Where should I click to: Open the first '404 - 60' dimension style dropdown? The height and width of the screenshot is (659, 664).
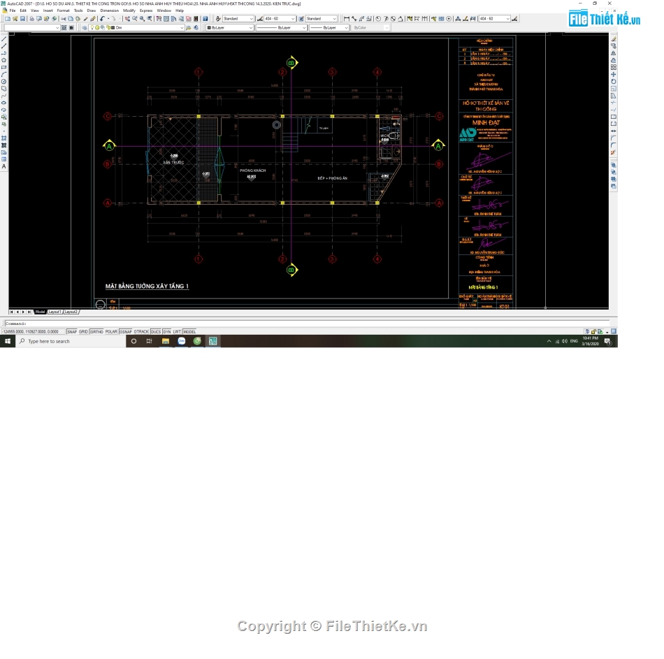[x=280, y=19]
